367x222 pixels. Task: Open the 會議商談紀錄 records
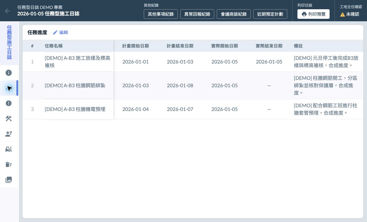pyautogui.click(x=234, y=14)
